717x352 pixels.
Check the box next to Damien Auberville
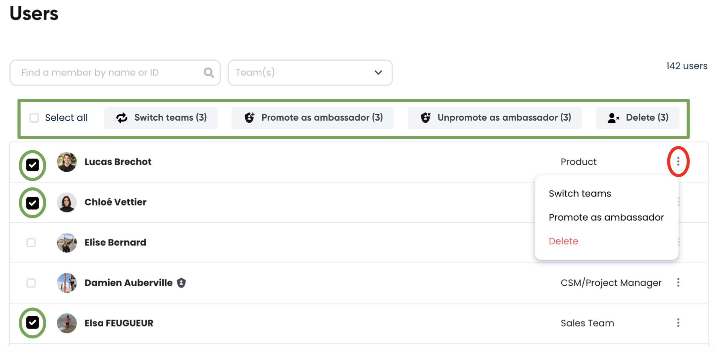[x=31, y=283]
